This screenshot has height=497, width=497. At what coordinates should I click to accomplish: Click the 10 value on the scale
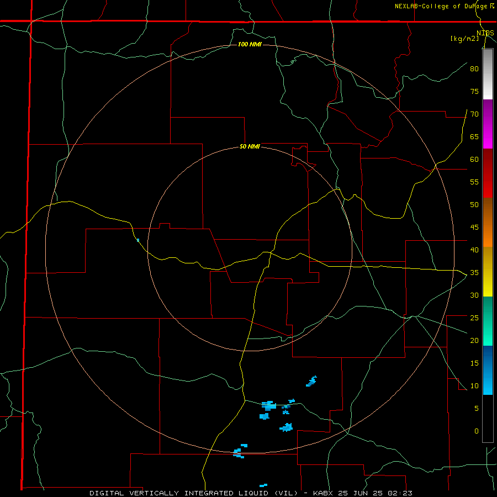click(474, 386)
